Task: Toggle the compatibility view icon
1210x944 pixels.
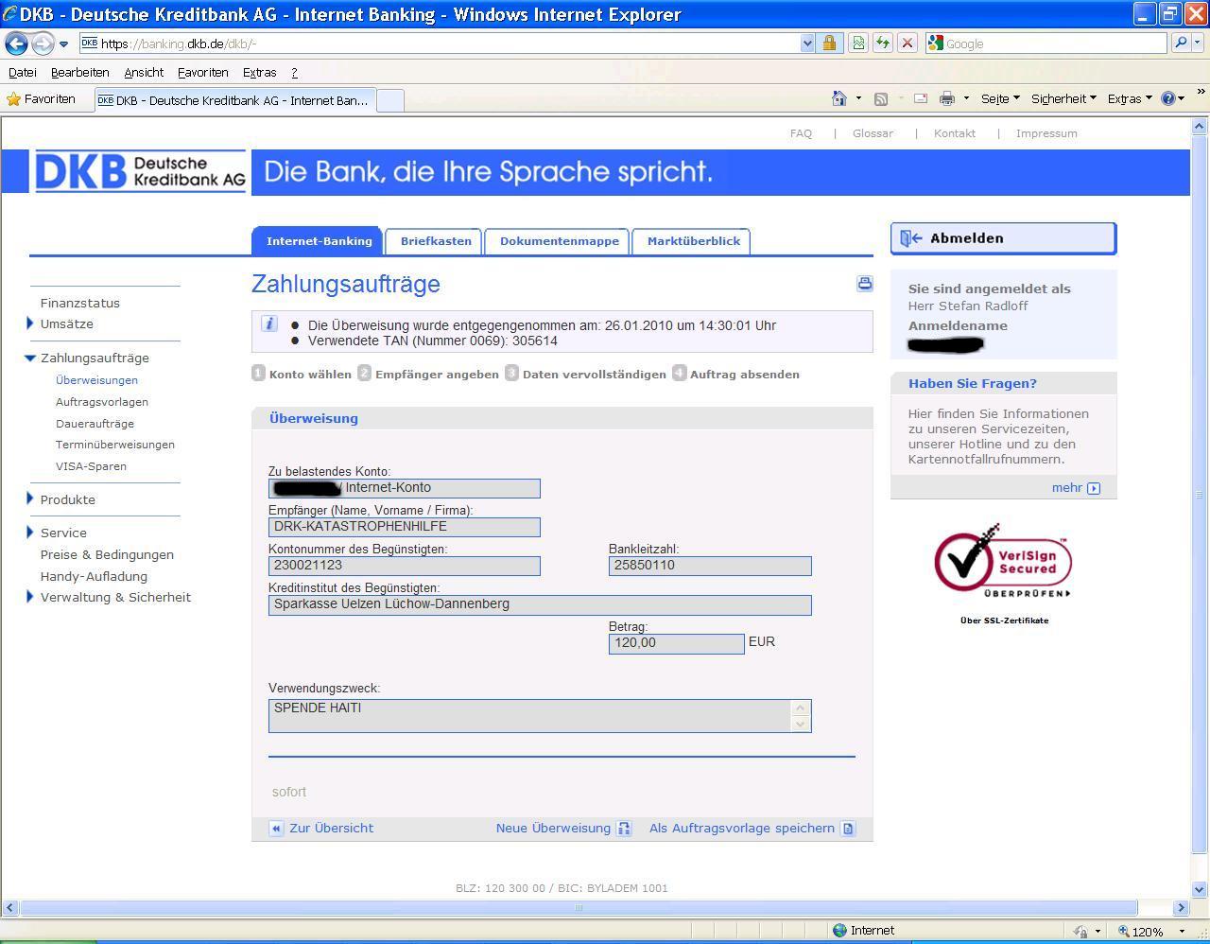Action: [857, 43]
